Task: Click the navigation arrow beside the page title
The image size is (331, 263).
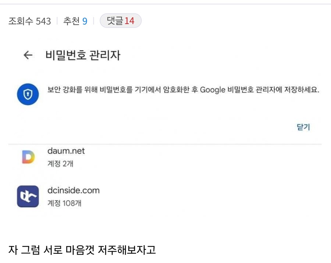Action: tap(28, 55)
